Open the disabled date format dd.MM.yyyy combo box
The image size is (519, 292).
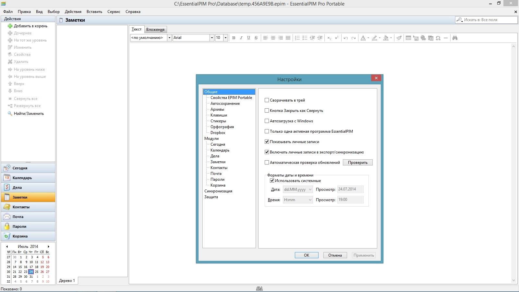click(298, 189)
